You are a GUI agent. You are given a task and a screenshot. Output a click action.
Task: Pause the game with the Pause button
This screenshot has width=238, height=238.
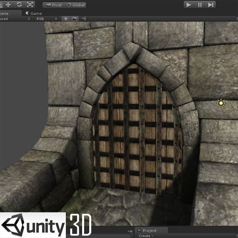200,5
